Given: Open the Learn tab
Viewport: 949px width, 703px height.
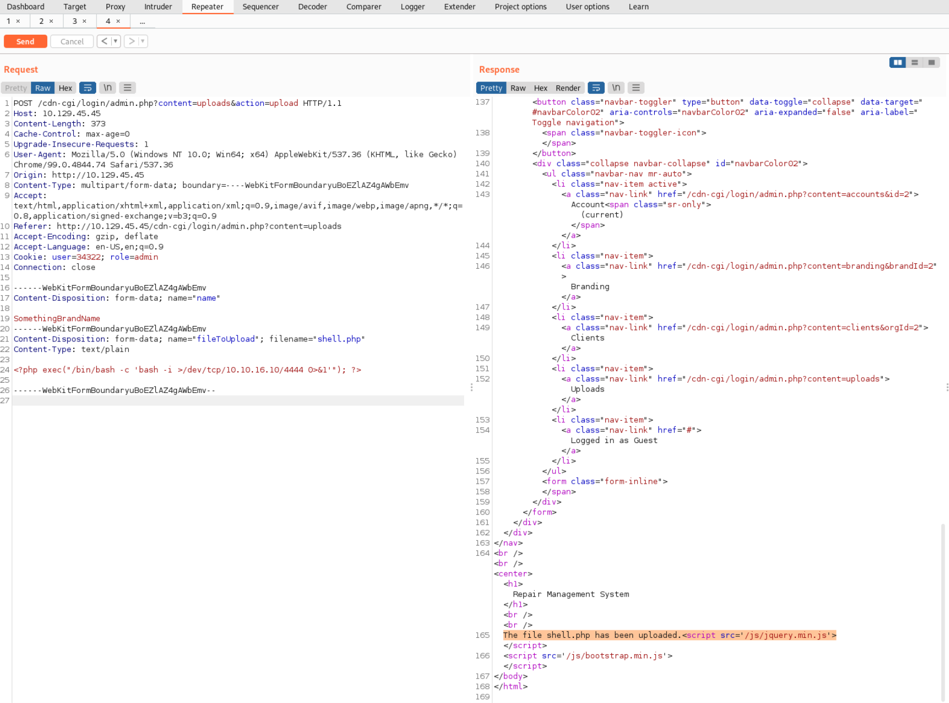Looking at the screenshot, I should pos(638,7).
